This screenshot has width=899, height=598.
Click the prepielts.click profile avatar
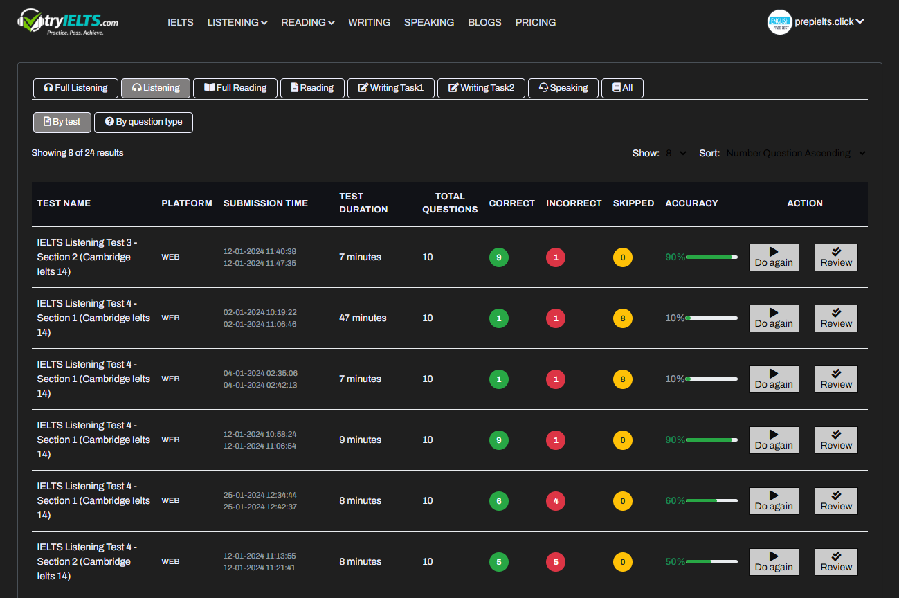point(779,22)
